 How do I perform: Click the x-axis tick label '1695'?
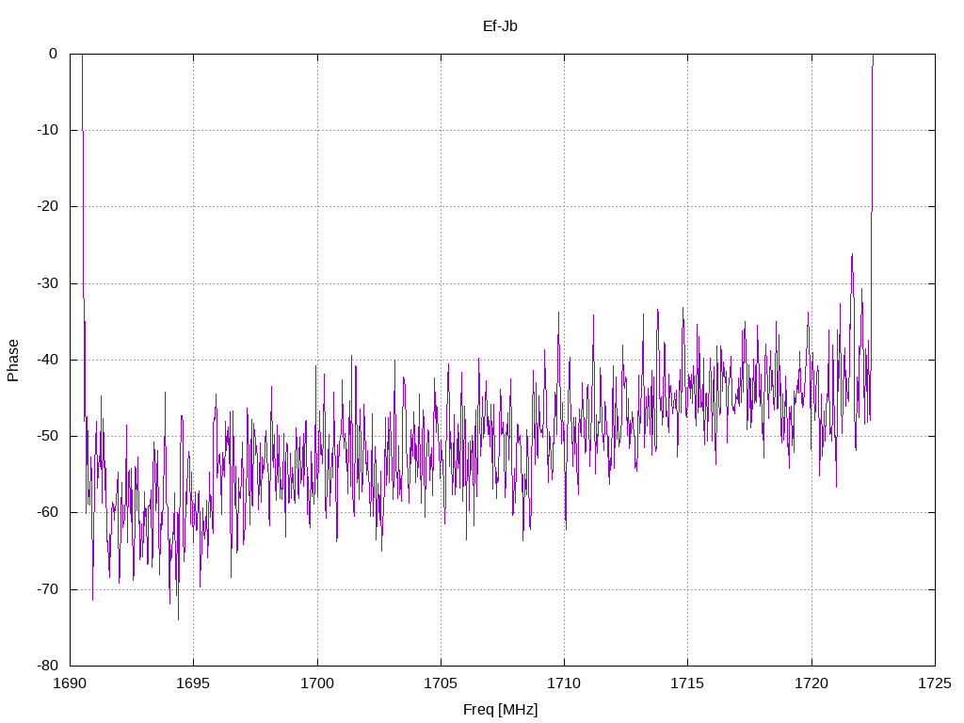(193, 683)
